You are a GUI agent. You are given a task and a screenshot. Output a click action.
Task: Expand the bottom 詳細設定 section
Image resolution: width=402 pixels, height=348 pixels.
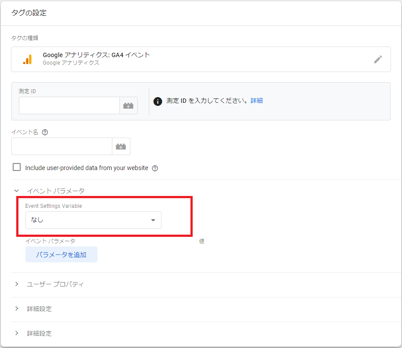[17, 333]
